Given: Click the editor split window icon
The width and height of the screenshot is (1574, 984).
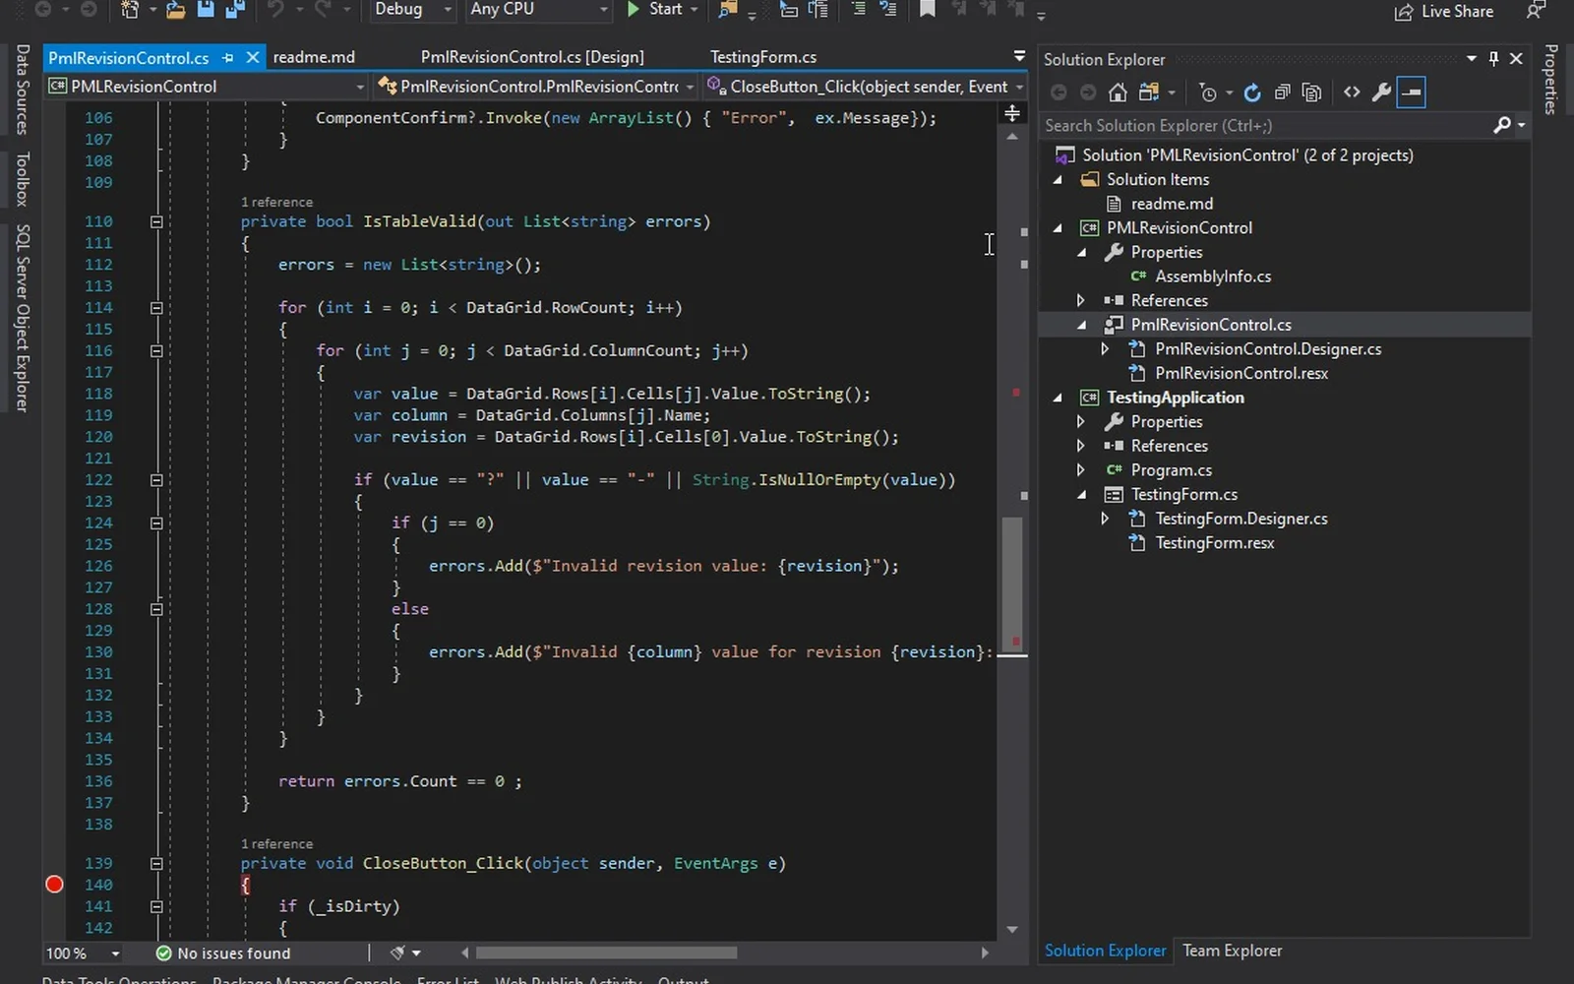Looking at the screenshot, I should tap(1012, 114).
